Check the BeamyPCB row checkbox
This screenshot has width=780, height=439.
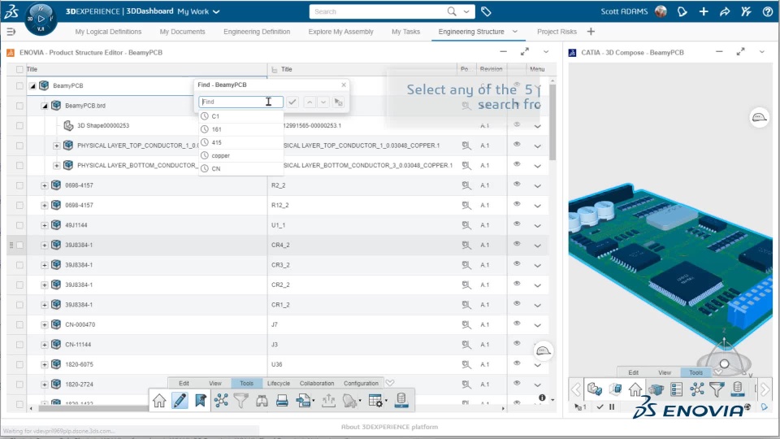coord(19,85)
